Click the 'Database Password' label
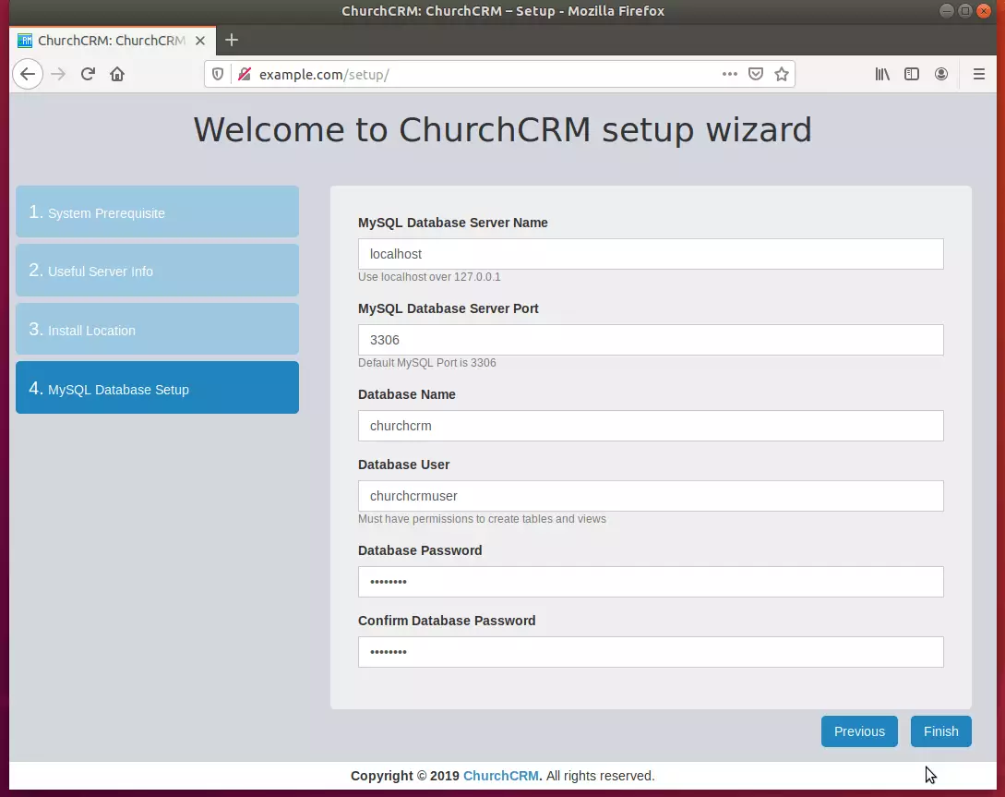This screenshot has width=1005, height=797. click(420, 550)
